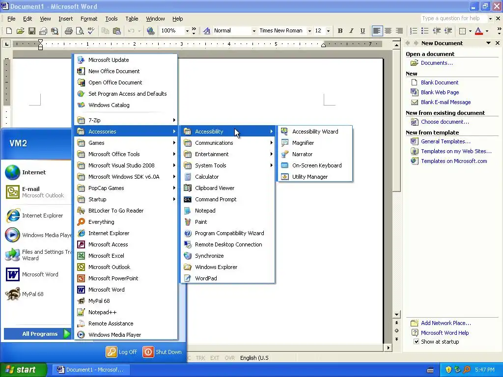Open the font size 12 dropdown
This screenshot has width=503, height=377.
(x=328, y=31)
